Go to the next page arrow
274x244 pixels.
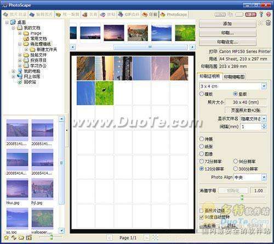click(x=147, y=238)
